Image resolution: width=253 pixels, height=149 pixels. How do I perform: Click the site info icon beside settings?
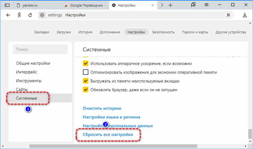42,15
